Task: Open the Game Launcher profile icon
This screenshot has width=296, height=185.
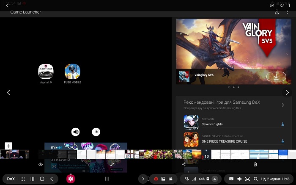Action: point(277,12)
